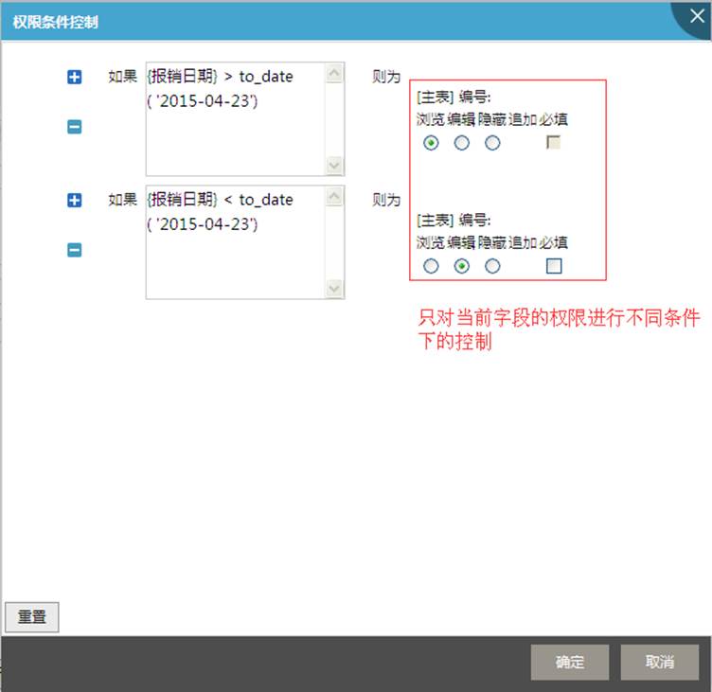Click minus icon beside first 如果 condition
This screenshot has width=712, height=692.
(x=75, y=127)
